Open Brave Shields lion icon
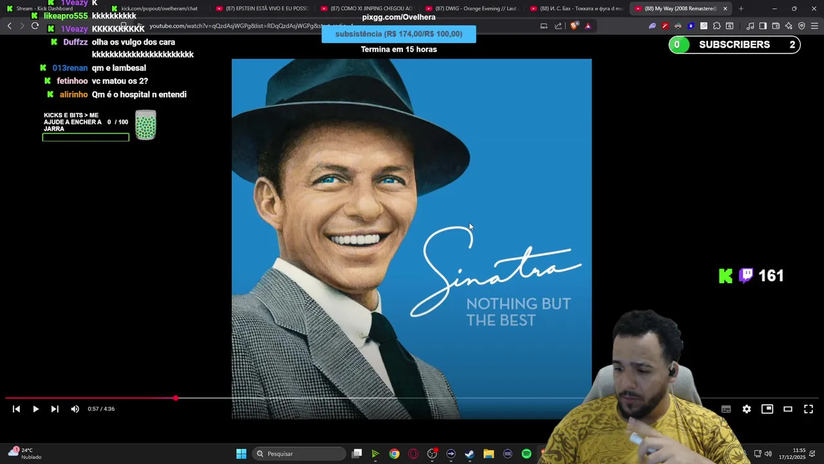The height and width of the screenshot is (464, 824). [x=574, y=26]
